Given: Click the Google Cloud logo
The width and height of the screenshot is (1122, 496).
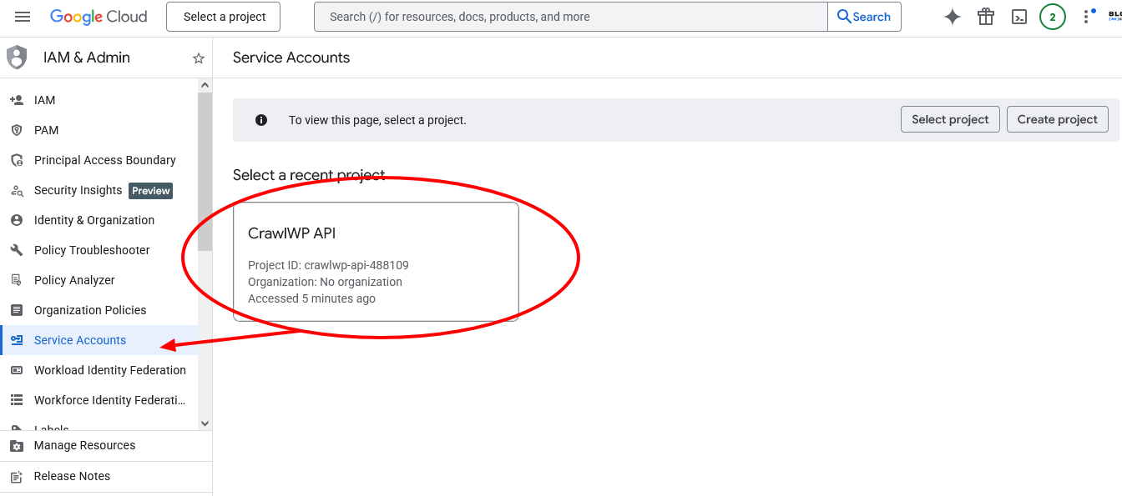Looking at the screenshot, I should (x=99, y=17).
